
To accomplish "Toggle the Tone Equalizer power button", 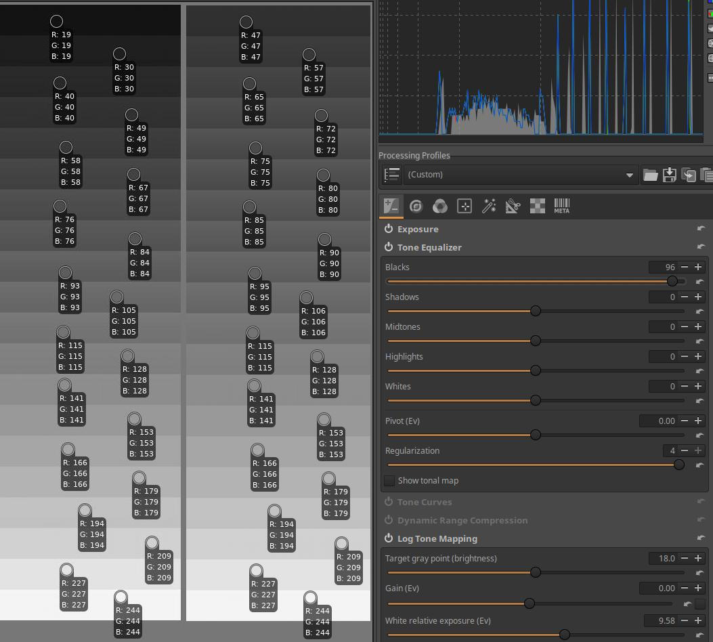I will pyautogui.click(x=389, y=247).
